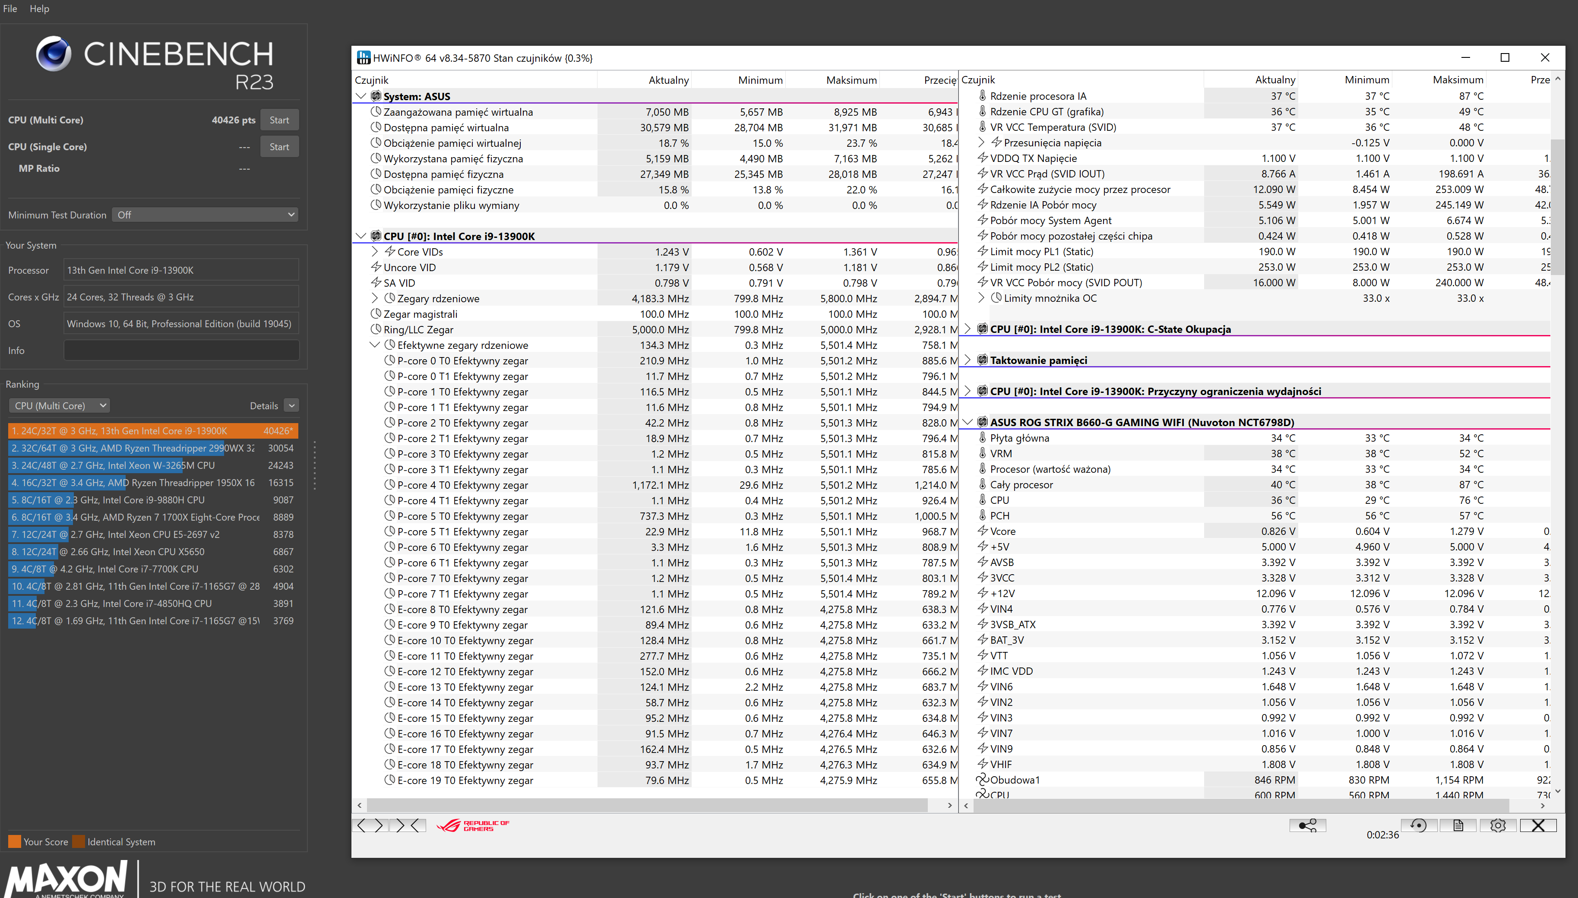This screenshot has width=1578, height=898.
Task: Open the File menu
Action: click(10, 9)
